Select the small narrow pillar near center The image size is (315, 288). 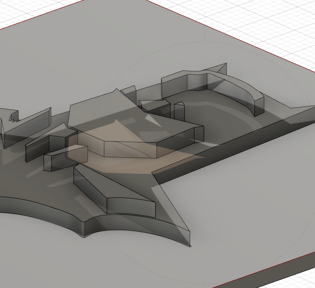179,112
